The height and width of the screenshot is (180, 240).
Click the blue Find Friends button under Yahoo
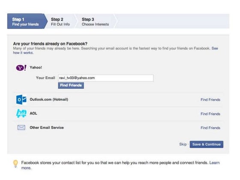click(71, 85)
